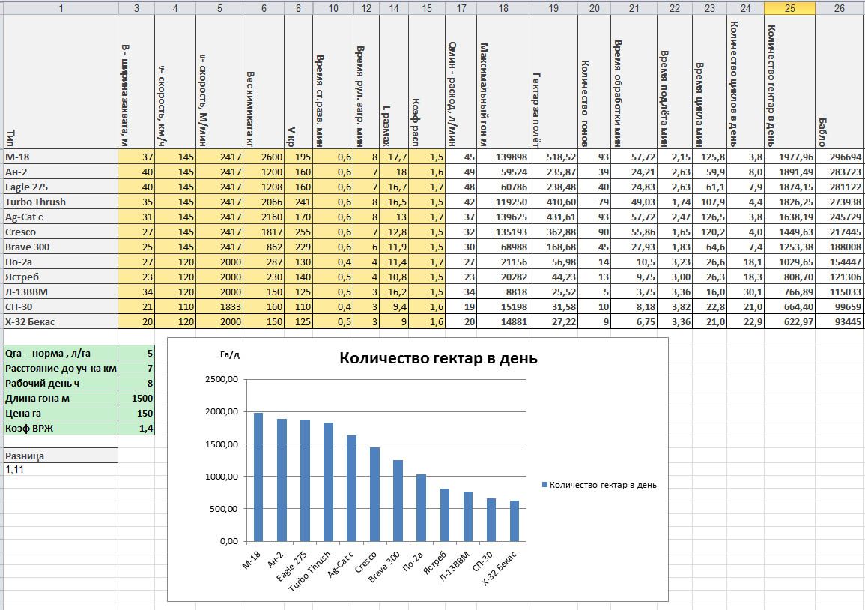Select the По-2а bar in chart

coord(421,508)
